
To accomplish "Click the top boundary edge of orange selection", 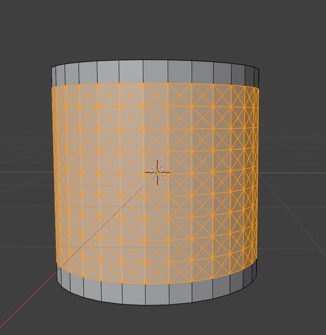I will [155, 83].
